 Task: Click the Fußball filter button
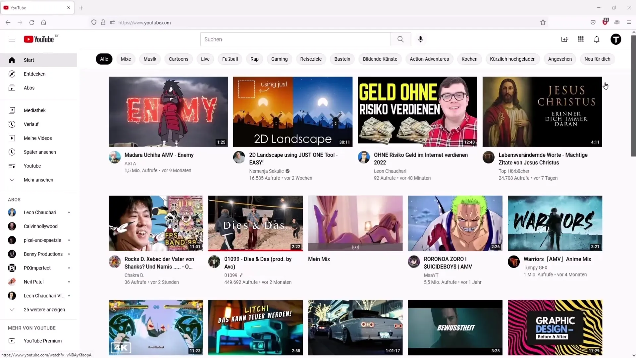230,59
